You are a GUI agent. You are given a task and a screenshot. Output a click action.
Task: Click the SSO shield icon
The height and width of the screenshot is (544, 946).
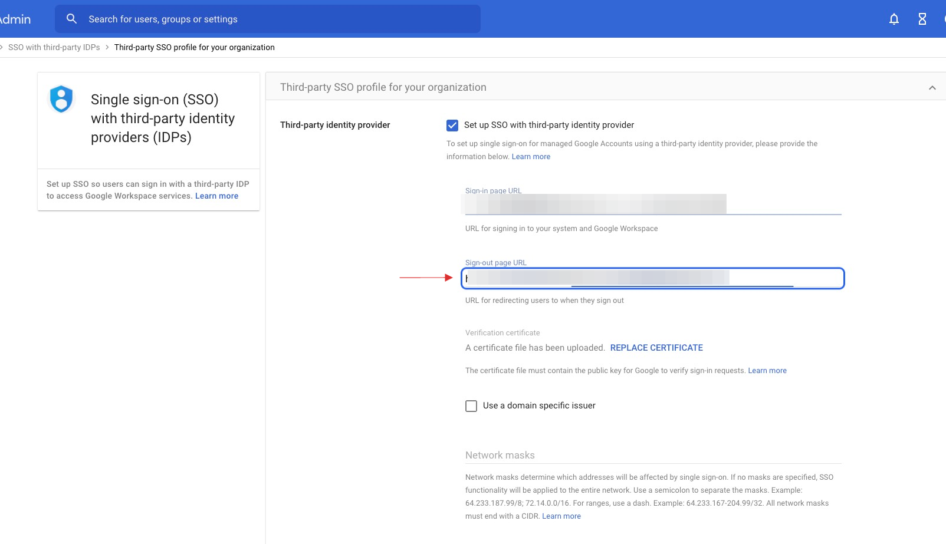[61, 99]
